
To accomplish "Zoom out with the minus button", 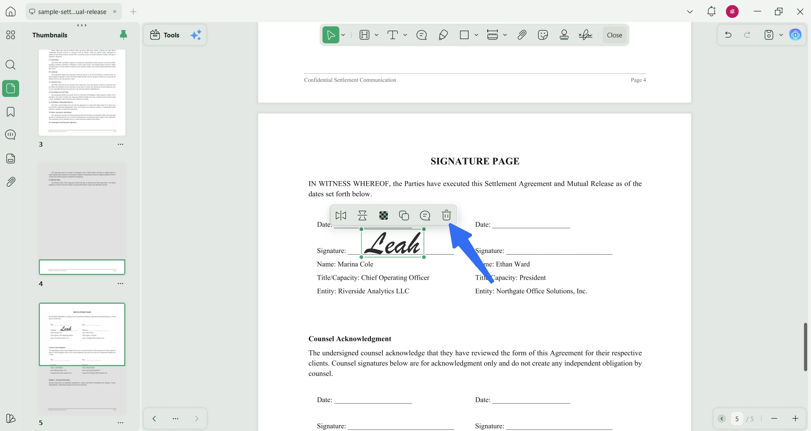I will point(774,419).
